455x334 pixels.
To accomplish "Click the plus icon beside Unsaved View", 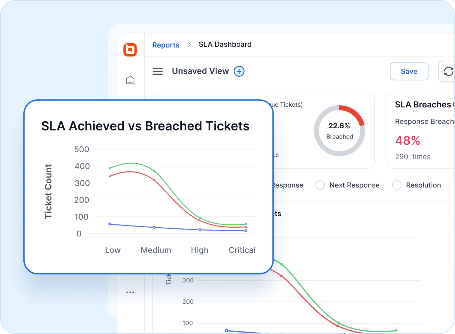I will click(x=239, y=71).
